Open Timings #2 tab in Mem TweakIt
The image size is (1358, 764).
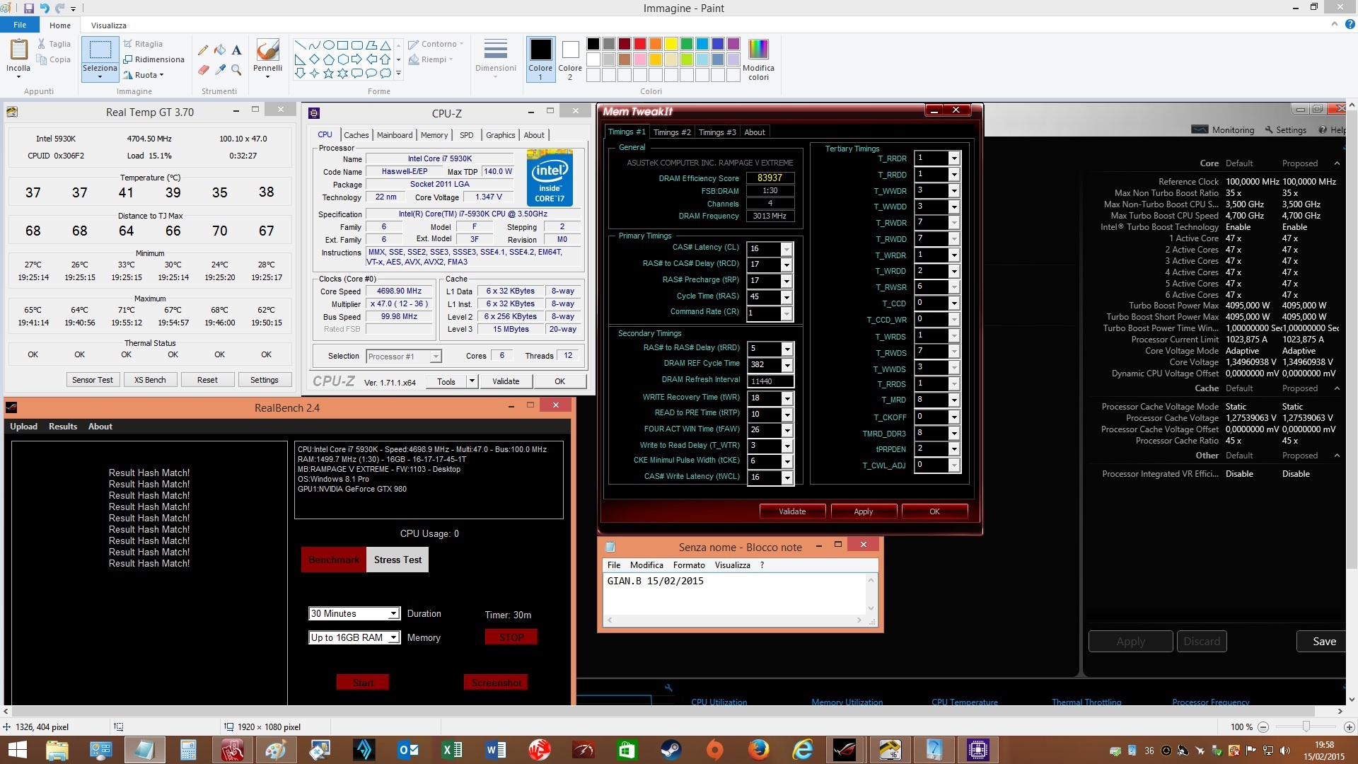(672, 132)
